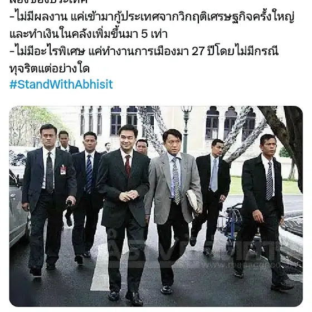Click the watermark text over the photo
Viewport: 312px width, 312px height.
[191, 253]
